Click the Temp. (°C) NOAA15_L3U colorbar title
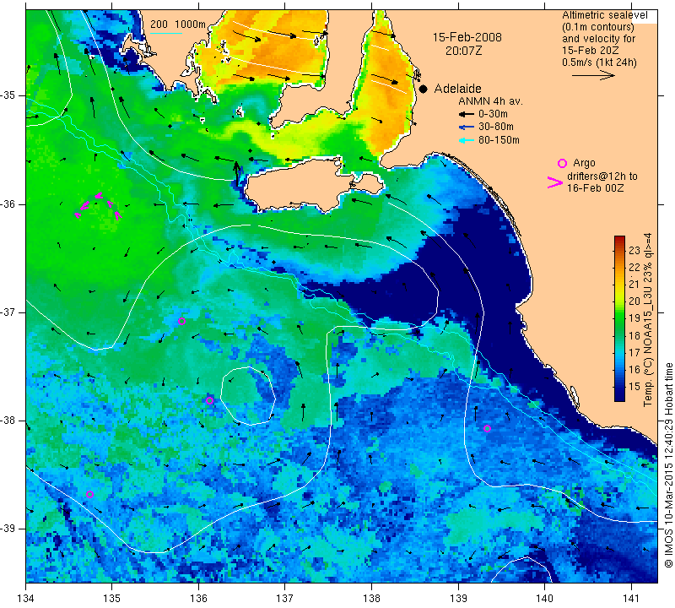675x608 pixels. coord(648,320)
